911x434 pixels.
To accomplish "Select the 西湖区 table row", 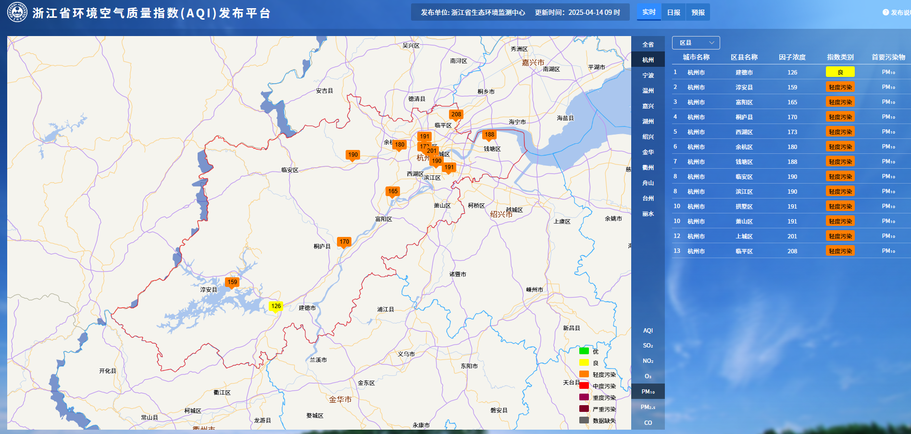I will 791,132.
